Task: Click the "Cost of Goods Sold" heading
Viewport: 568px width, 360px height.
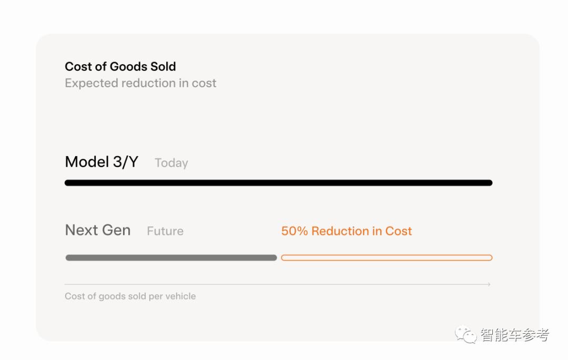Action: (120, 67)
